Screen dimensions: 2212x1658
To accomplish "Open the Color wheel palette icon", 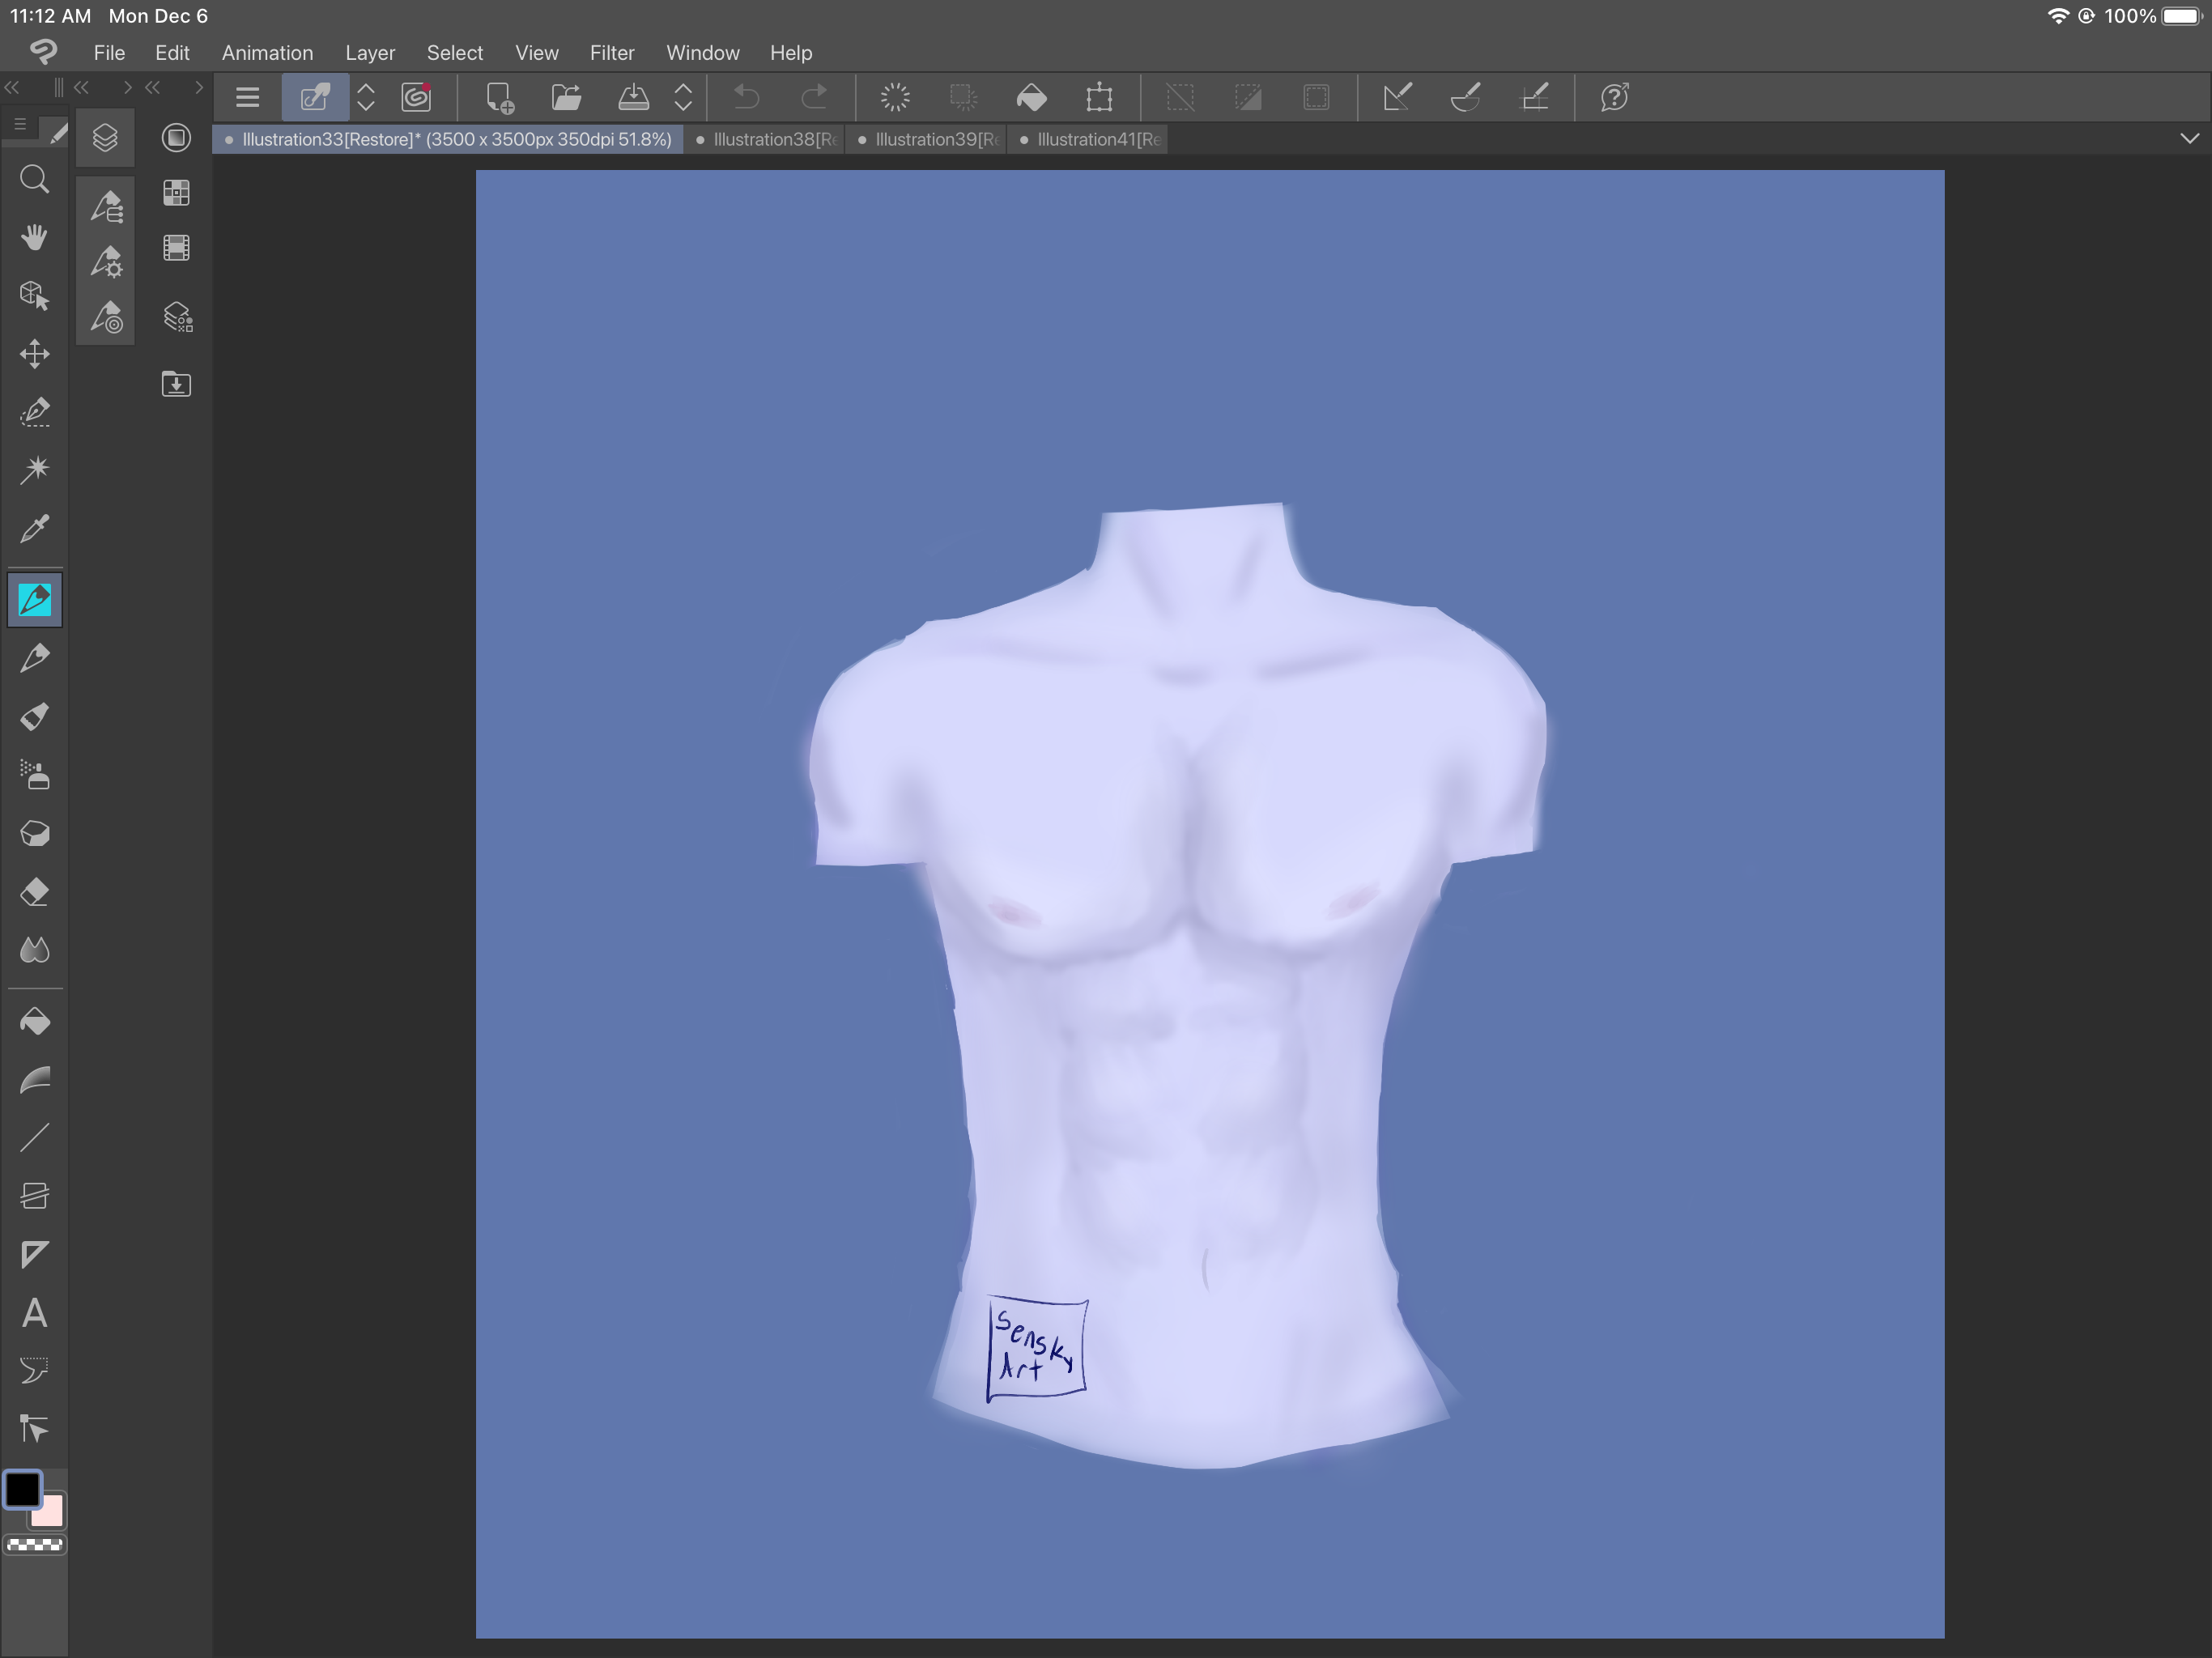I will (x=177, y=138).
